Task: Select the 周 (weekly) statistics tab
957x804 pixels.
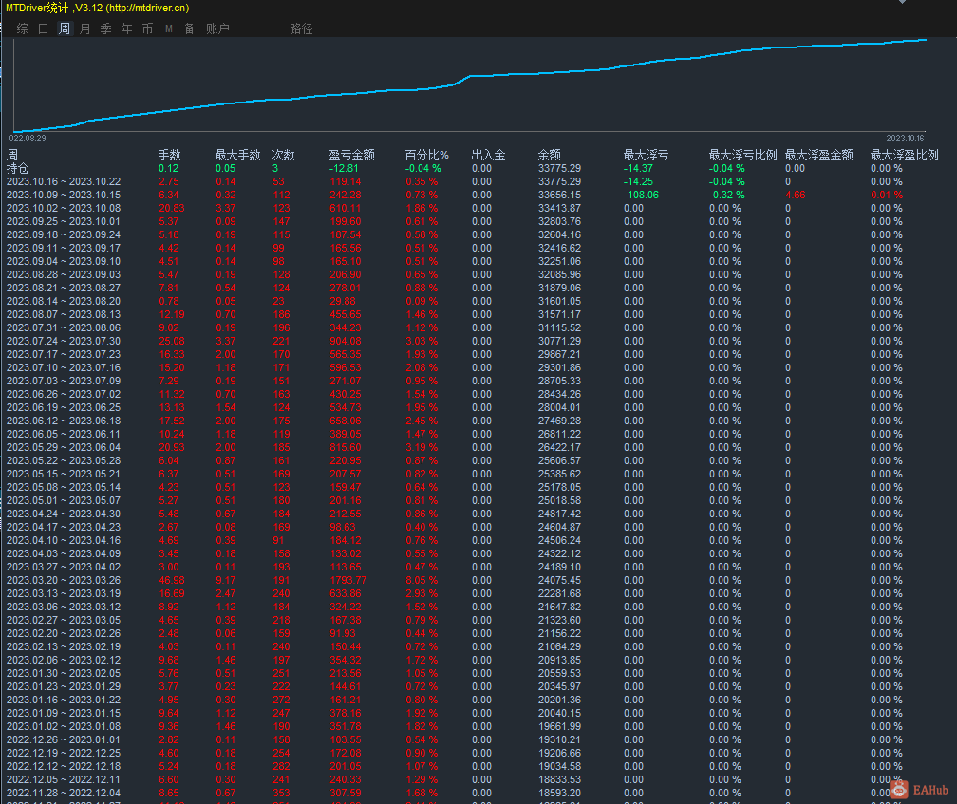Action: pyautogui.click(x=65, y=28)
